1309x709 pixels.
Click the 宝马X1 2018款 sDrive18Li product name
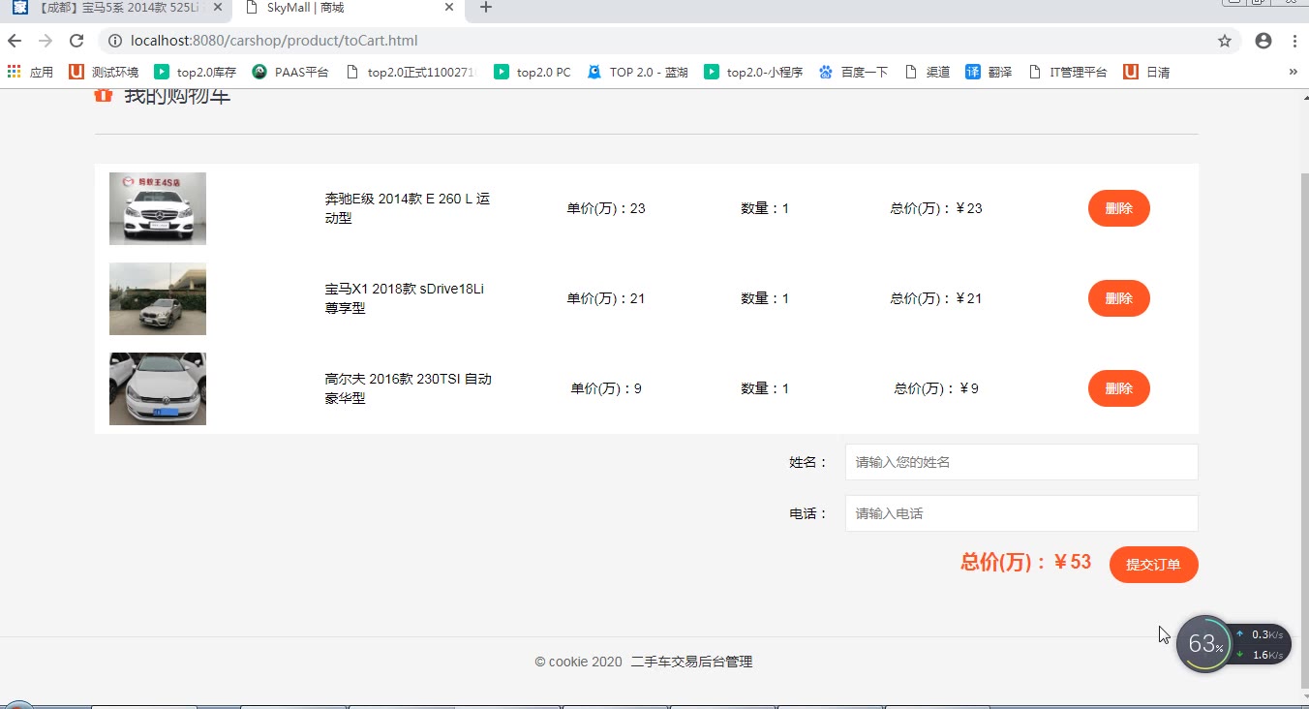tap(405, 298)
